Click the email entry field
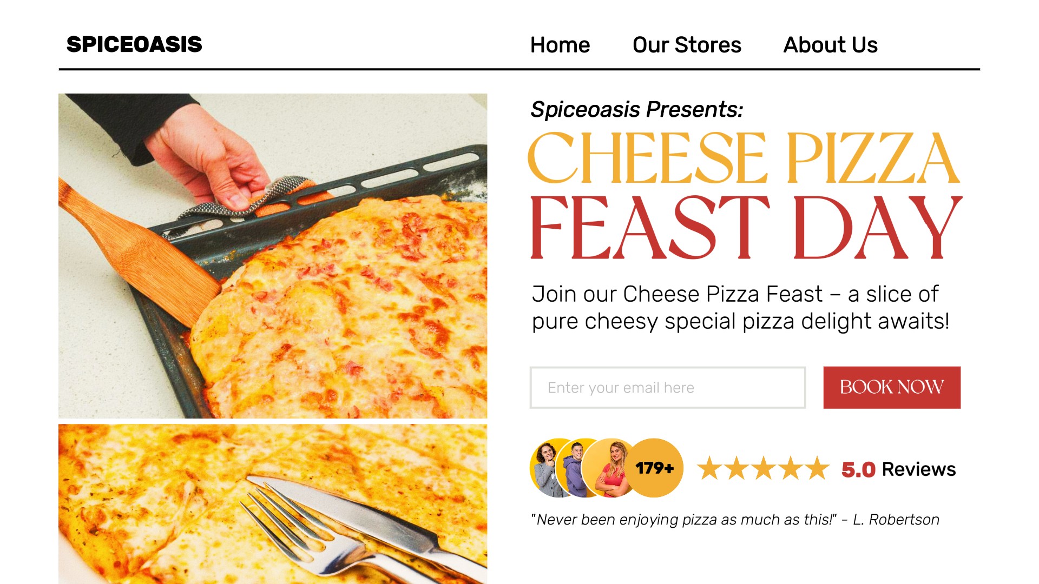 click(667, 387)
